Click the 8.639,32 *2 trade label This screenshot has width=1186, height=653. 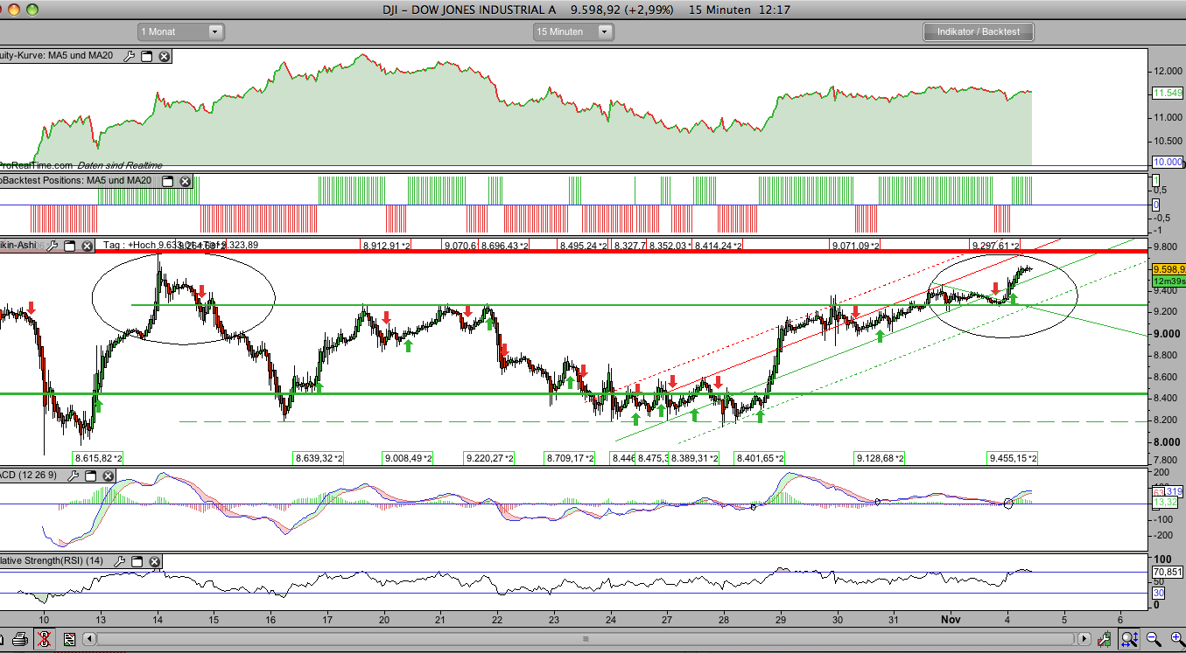[x=319, y=458]
